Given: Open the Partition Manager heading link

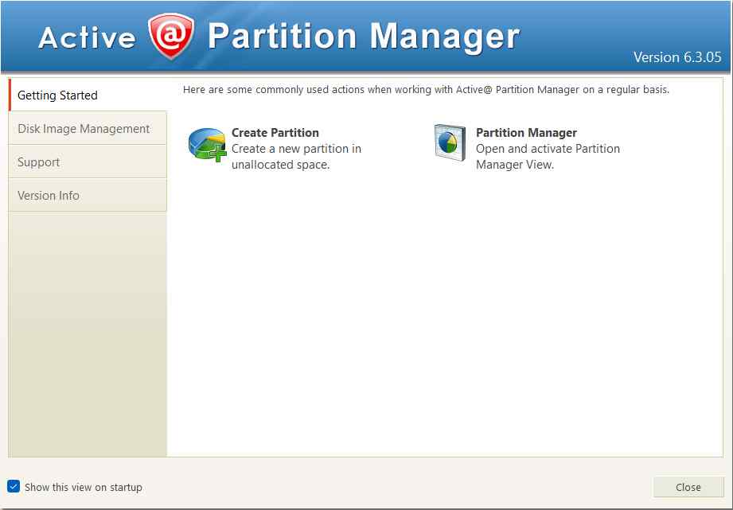Looking at the screenshot, I should point(526,133).
